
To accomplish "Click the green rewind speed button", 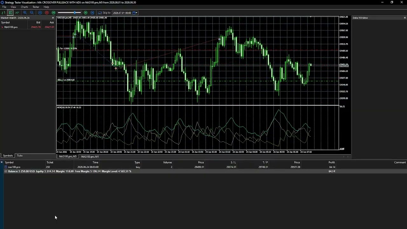I will tap(53, 13).
